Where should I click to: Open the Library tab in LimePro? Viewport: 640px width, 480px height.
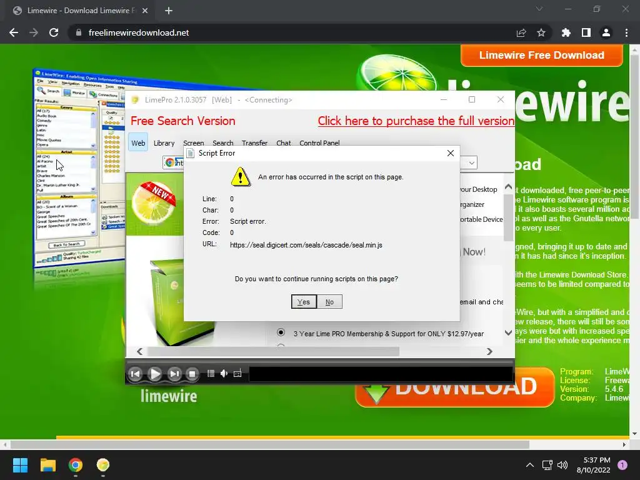point(164,143)
